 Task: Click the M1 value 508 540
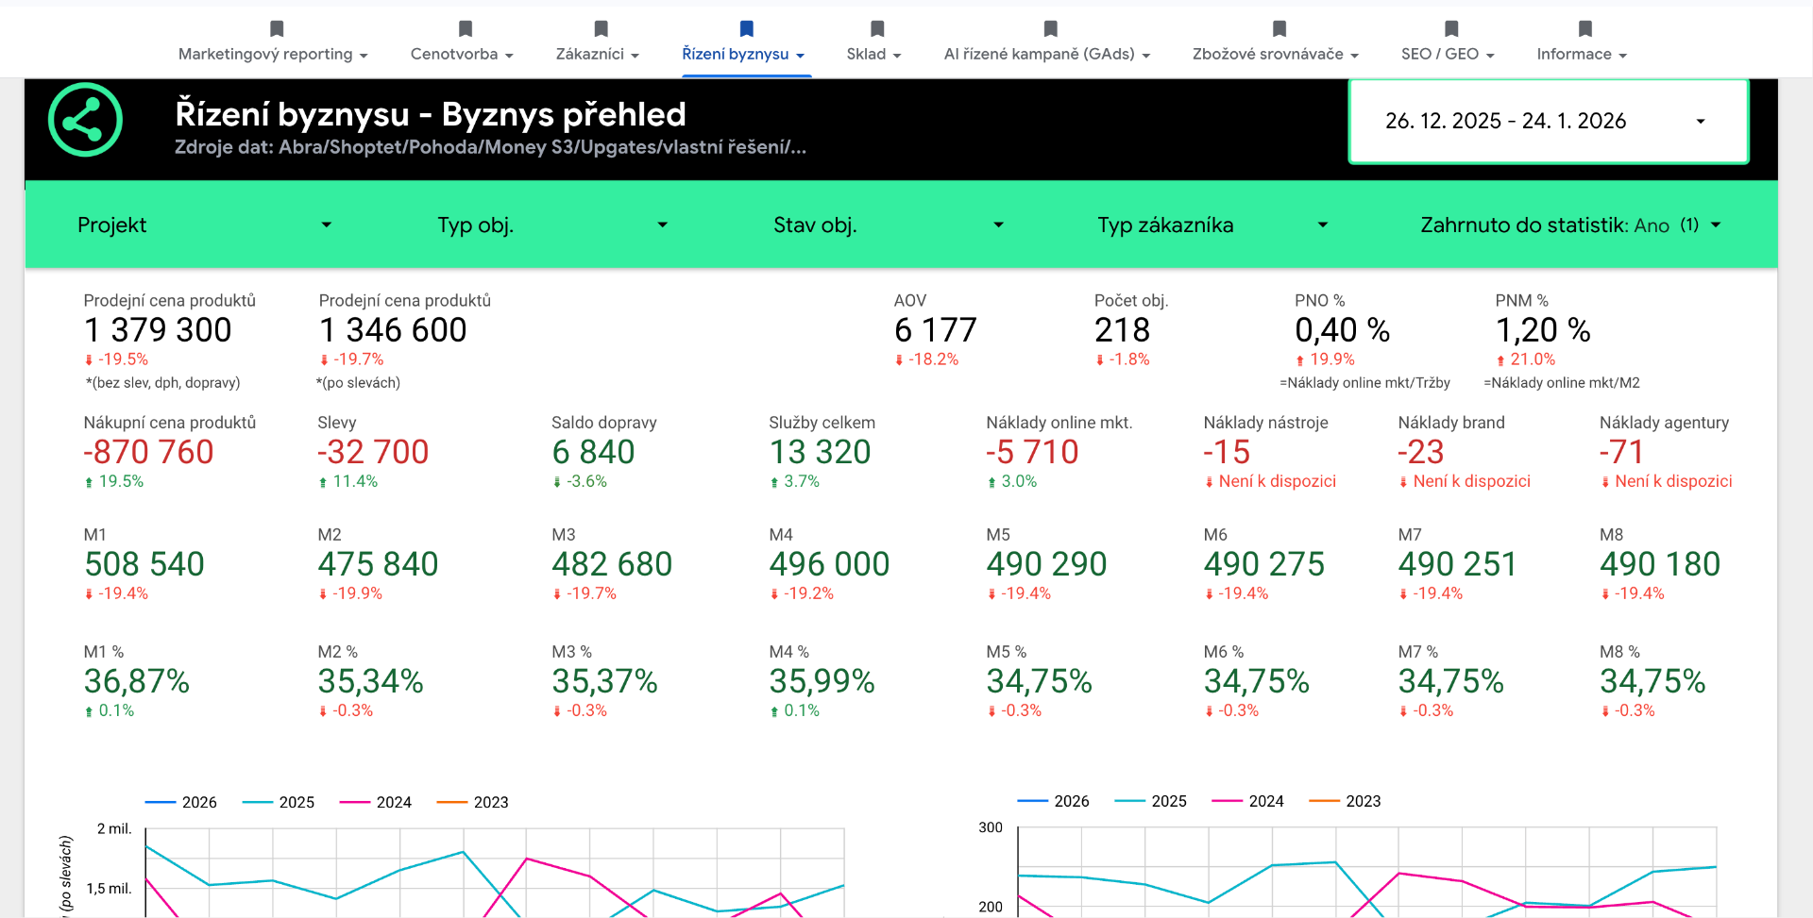[144, 564]
